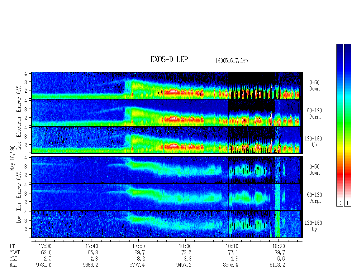Viewport: 352px width, 273px height.
Task: Click the electron panel's 60-120 Perp. label
Action: [314, 114]
